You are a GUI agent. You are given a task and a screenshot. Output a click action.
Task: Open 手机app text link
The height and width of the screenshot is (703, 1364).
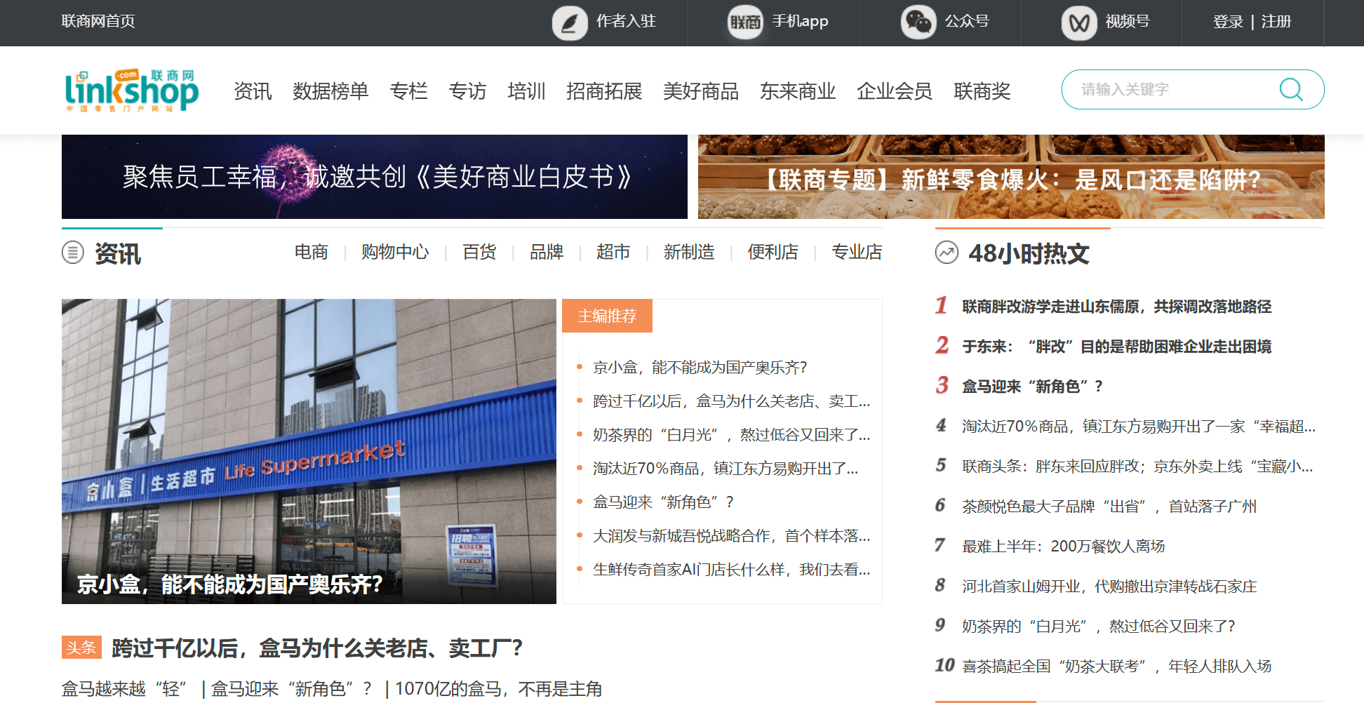pos(801,21)
